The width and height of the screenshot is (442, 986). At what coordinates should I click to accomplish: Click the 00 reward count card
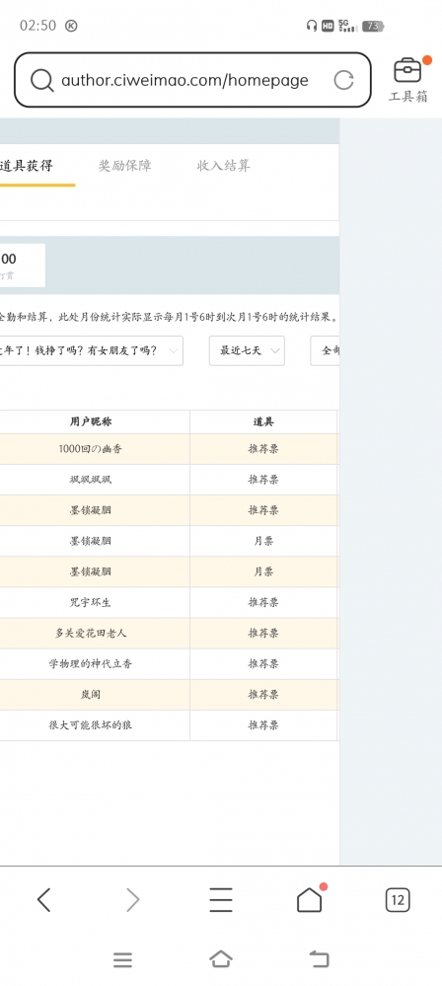click(x=22, y=265)
